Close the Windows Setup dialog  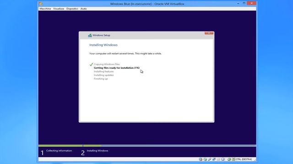209,33
